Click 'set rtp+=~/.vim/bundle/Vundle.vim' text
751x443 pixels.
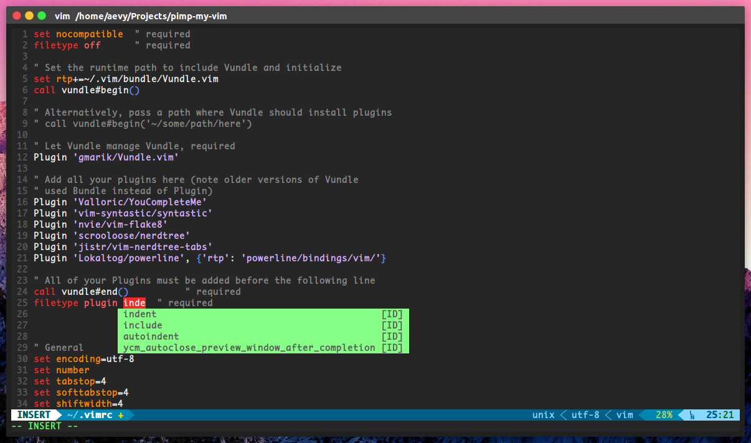[126, 79]
